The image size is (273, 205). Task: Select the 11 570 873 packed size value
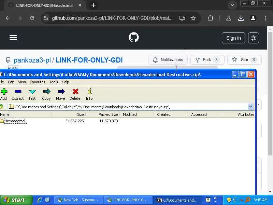click(109, 121)
